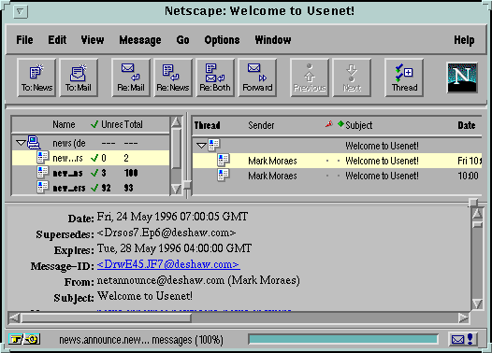
Task: Click message body scroll-down arrow
Action: point(477,304)
